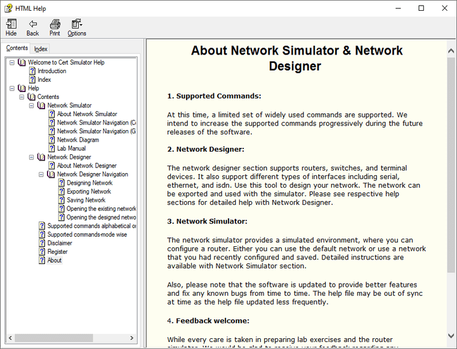Select the Designing Network topic
457x349 pixels.
click(89, 183)
